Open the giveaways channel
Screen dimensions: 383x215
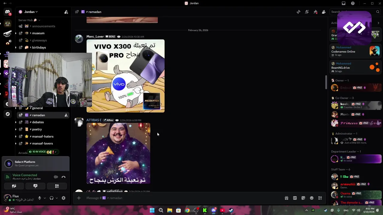tap(44, 40)
